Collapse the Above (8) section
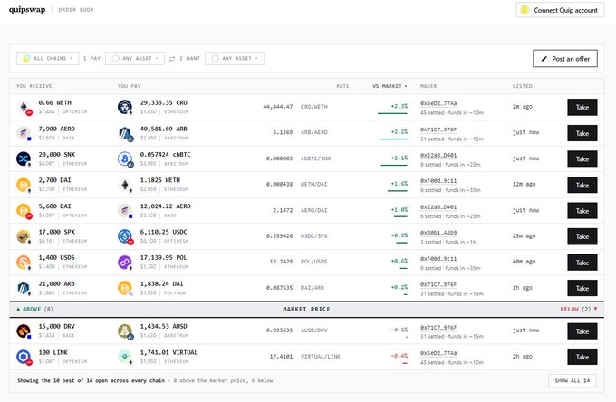The width and height of the screenshot is (616, 402). point(34,309)
